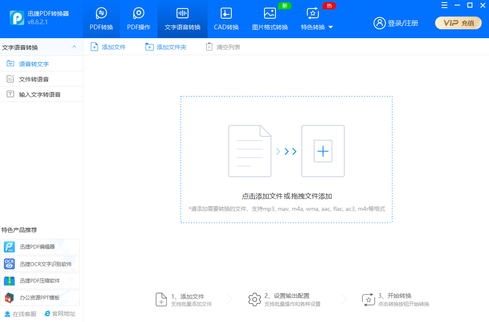The width and height of the screenshot is (489, 322).
Task: Open the 特色转换 tab
Action: pyautogui.click(x=313, y=19)
